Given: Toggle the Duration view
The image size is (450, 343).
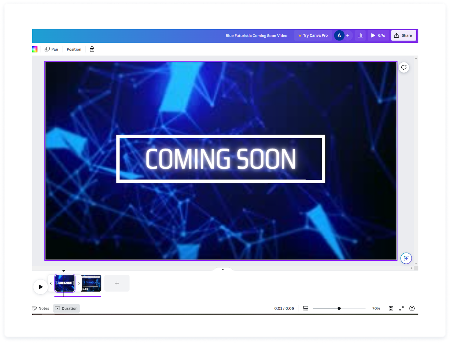Looking at the screenshot, I should pyautogui.click(x=66, y=308).
